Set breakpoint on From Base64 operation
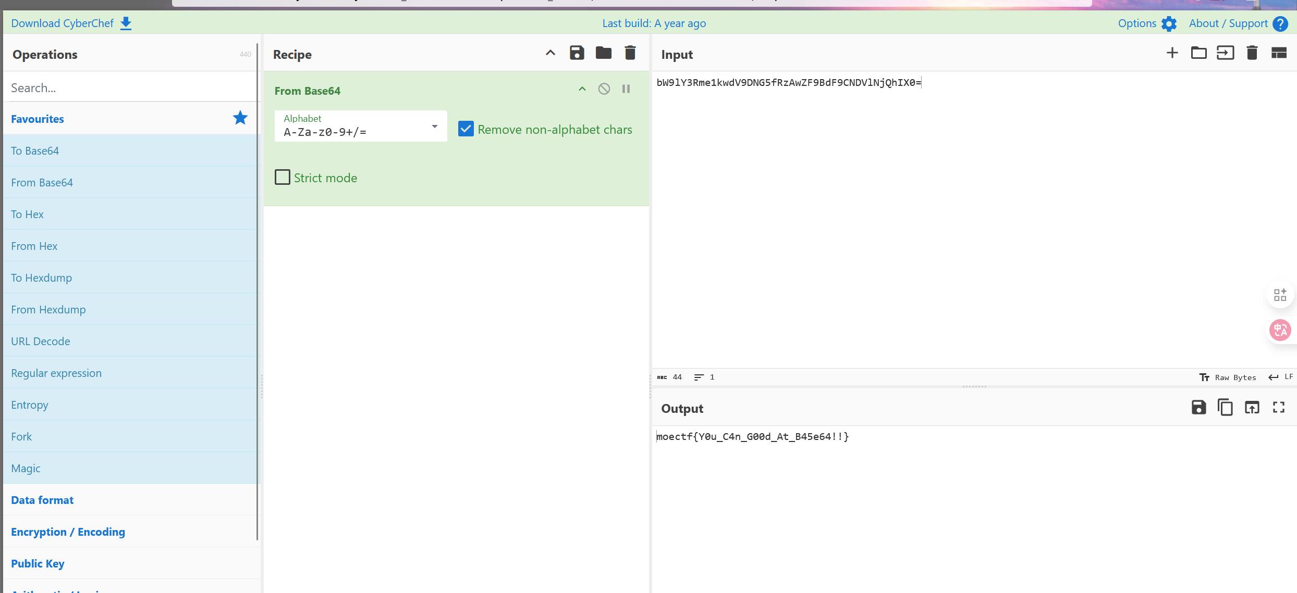 (x=626, y=89)
